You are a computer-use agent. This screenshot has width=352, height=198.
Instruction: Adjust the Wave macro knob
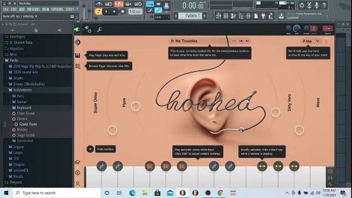(x=299, y=130)
